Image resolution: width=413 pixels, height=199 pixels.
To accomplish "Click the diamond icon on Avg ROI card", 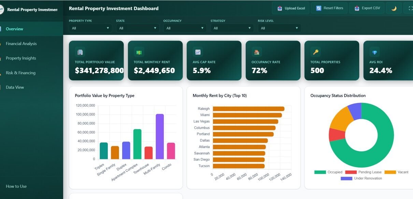I will click(x=374, y=52).
